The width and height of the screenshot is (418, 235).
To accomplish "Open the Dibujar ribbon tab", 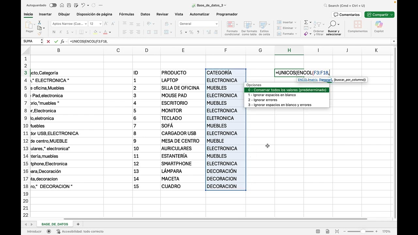I will [64, 14].
